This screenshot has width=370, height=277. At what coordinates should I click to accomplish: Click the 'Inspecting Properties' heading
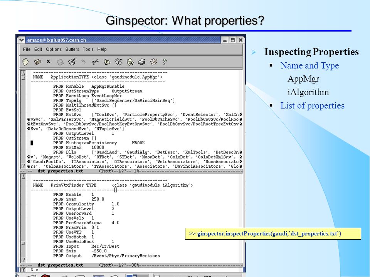click(311, 52)
